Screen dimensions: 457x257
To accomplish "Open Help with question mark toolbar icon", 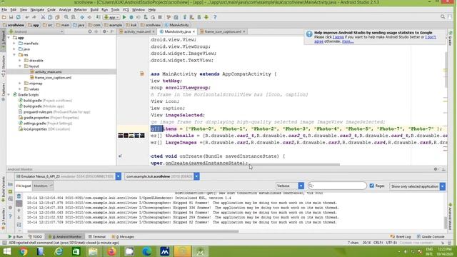I will pos(215,17).
